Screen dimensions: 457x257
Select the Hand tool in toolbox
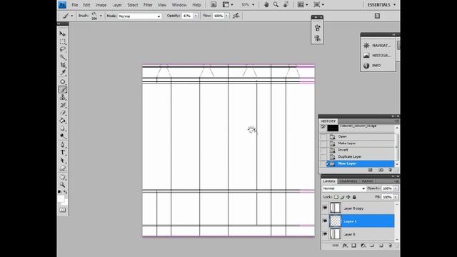point(62,177)
